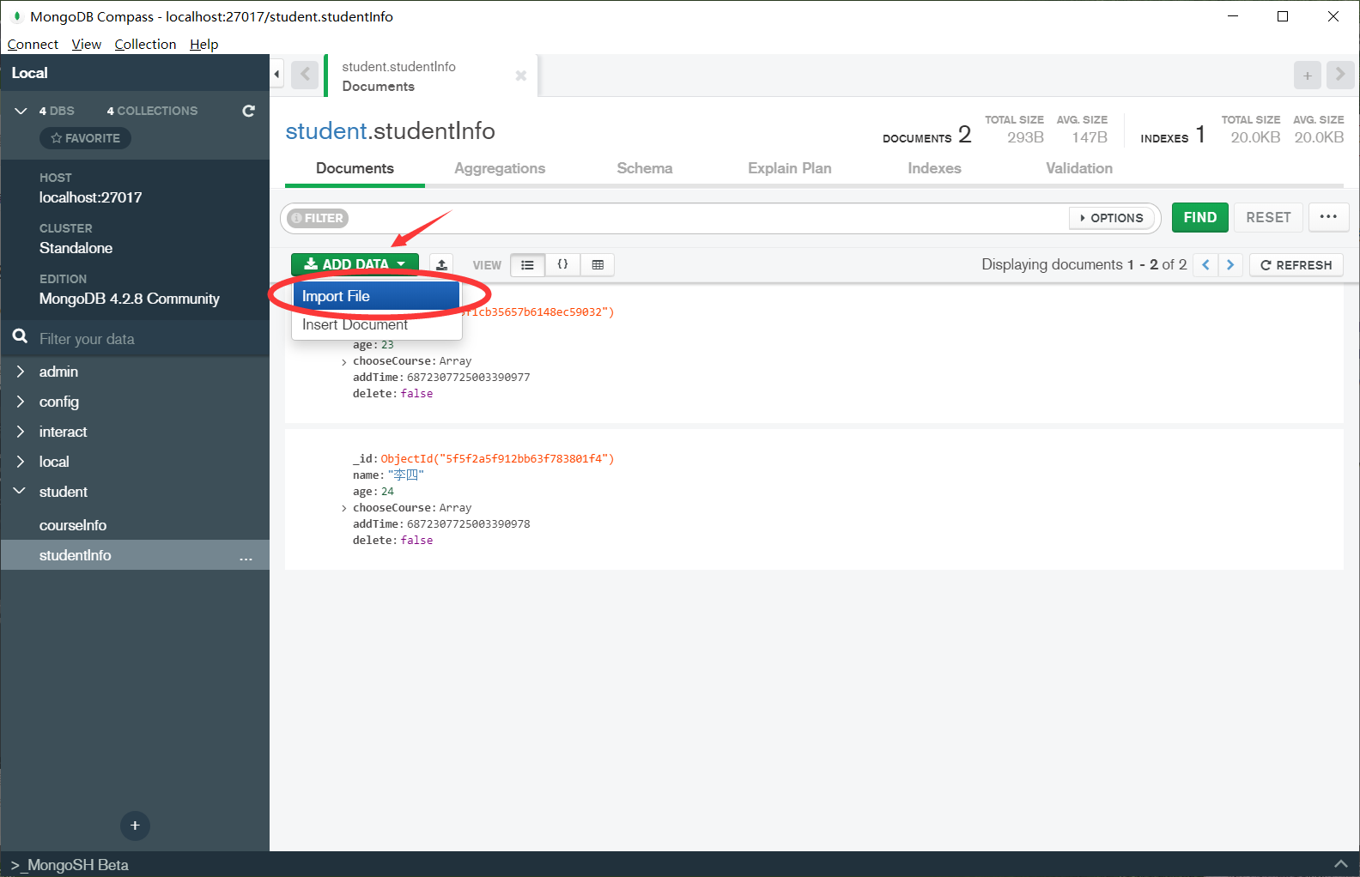Click host localhost:27017 text
The height and width of the screenshot is (877, 1360).
point(91,197)
